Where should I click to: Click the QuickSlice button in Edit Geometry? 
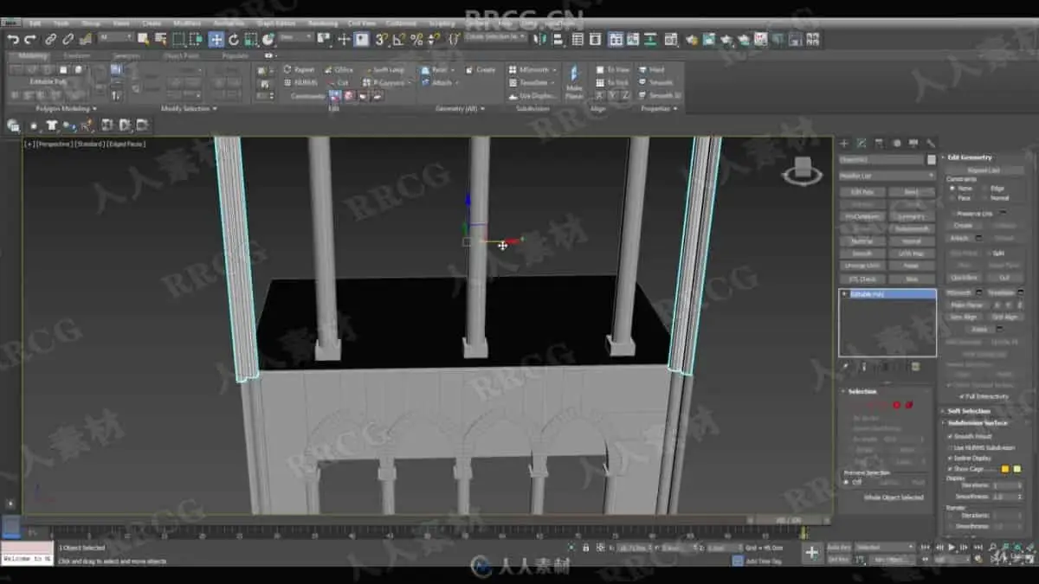pos(965,279)
